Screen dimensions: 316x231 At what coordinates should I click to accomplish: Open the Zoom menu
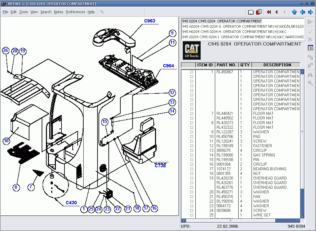click(23, 12)
